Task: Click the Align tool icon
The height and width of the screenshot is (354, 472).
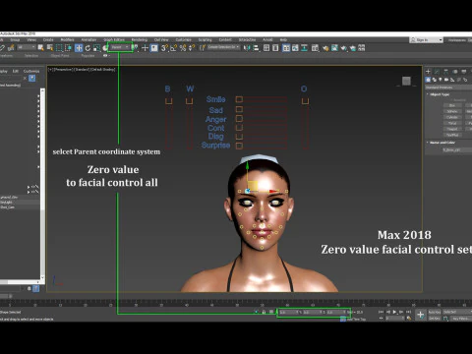Action: 256,48
